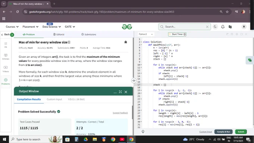Click the Output Window scrollbar

point(132,112)
